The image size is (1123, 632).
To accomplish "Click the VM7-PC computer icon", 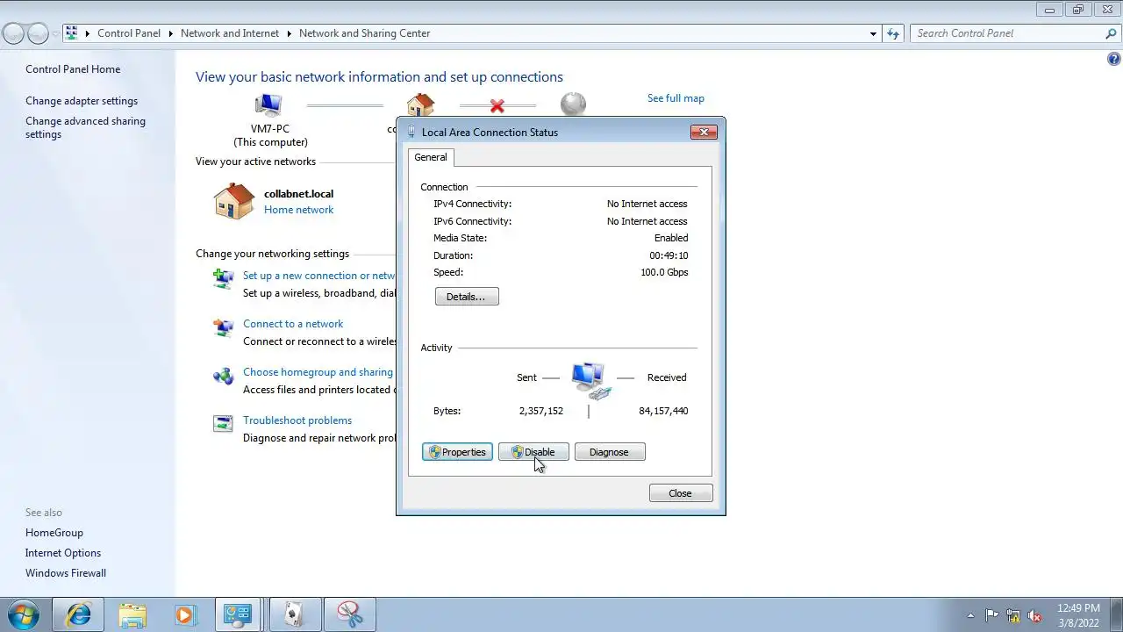I will coord(268,106).
